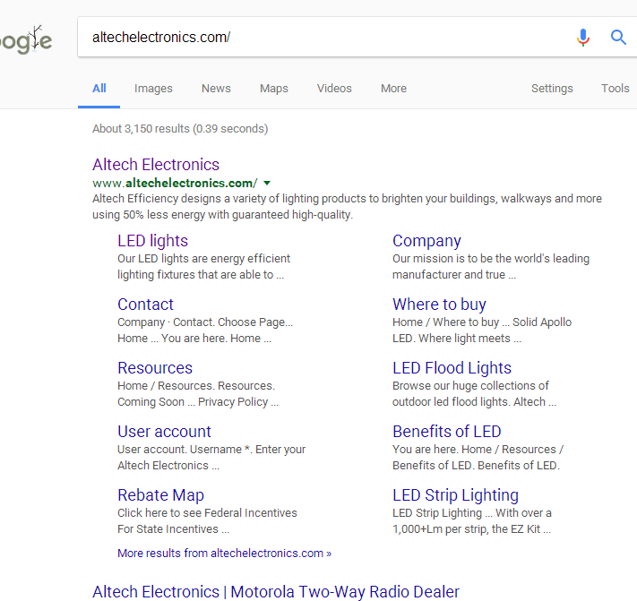Click the 'Click here to see Federal Incentives' snippet
637x601 pixels.
(207, 520)
